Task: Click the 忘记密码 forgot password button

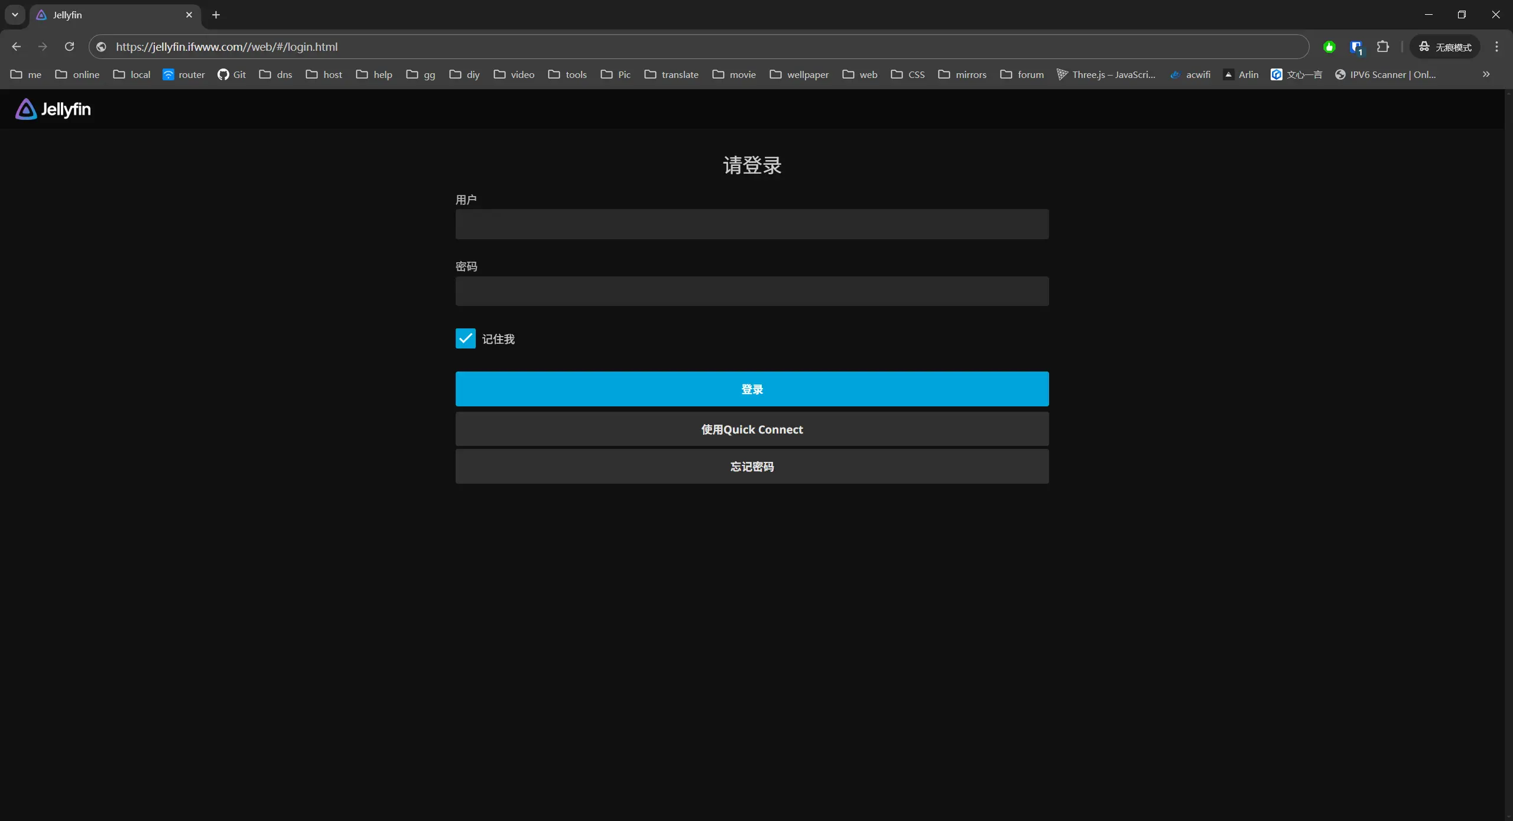Action: tap(752, 467)
